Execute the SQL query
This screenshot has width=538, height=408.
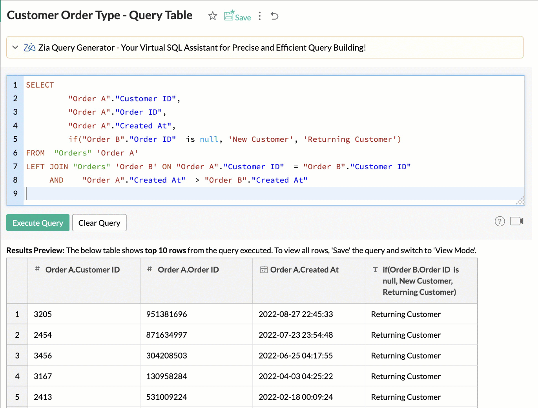tap(38, 223)
